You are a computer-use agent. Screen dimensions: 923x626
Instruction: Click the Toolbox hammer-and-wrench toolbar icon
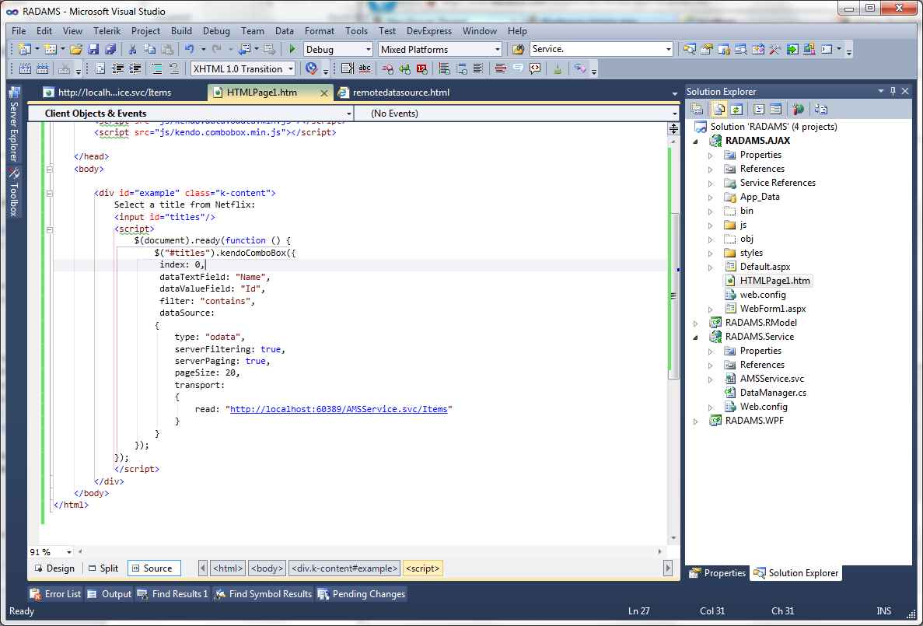tap(774, 49)
